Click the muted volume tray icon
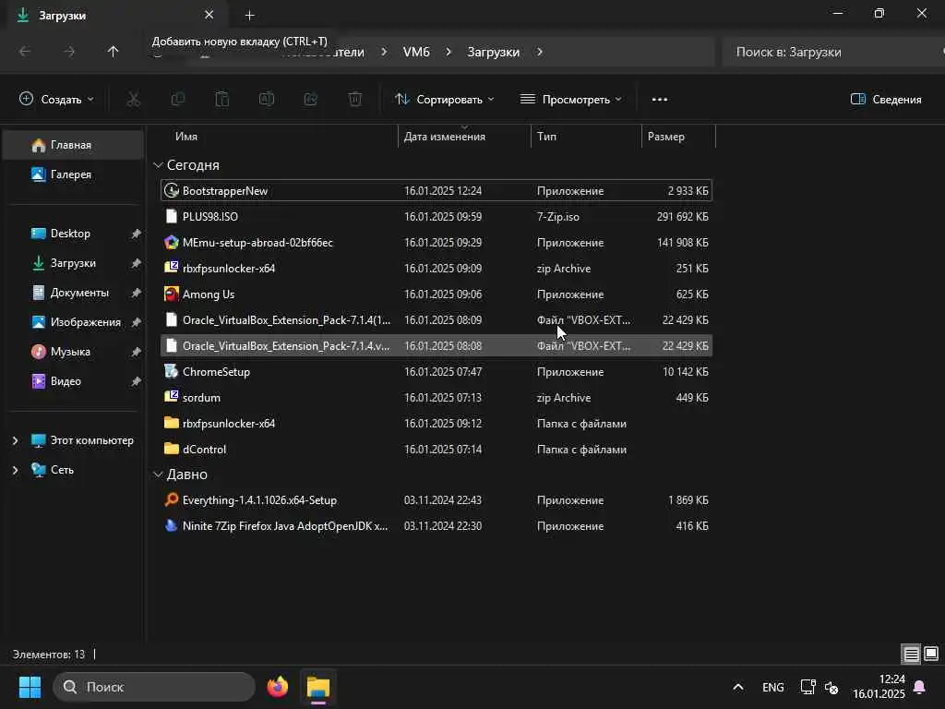This screenshot has width=945, height=709. pos(831,687)
